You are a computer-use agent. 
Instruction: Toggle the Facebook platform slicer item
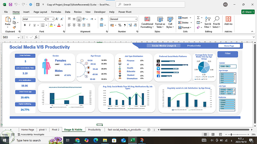227,100
